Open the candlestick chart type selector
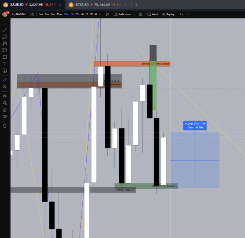Image resolution: width=245 pixels, height=238 pixels. pos(107,14)
